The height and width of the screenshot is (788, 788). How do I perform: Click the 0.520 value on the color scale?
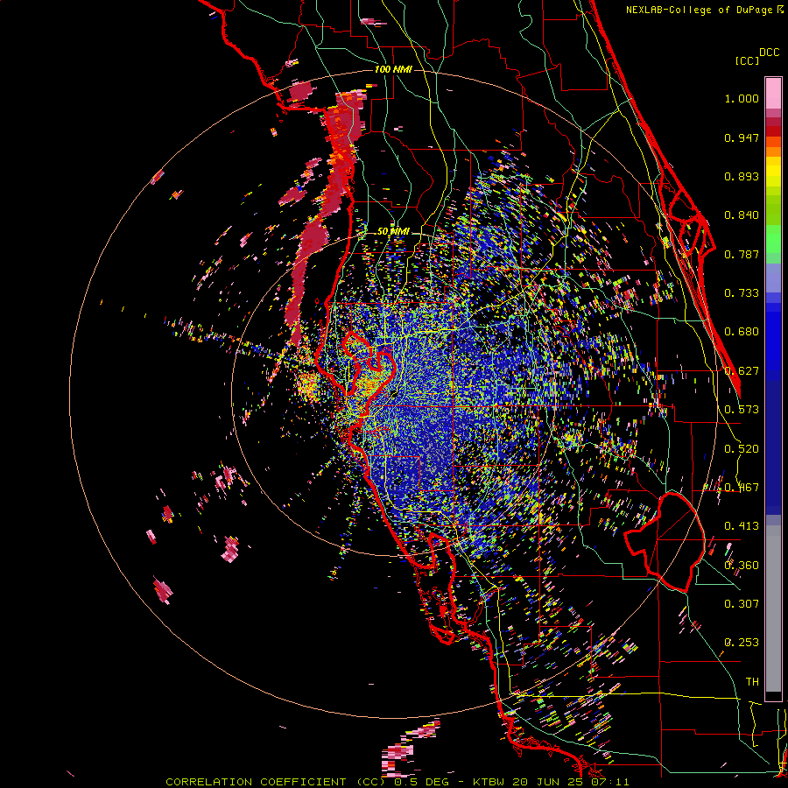(x=742, y=449)
